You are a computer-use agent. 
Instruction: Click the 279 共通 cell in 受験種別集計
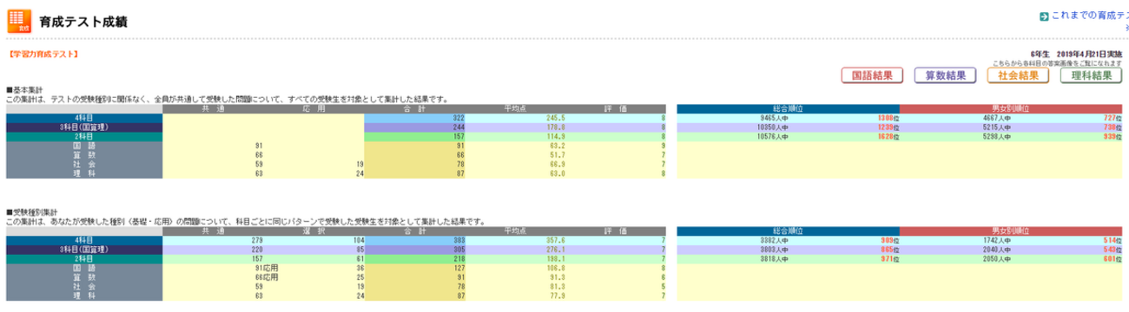[213, 239]
